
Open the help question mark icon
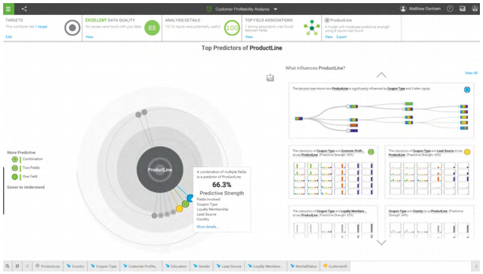point(450,9)
